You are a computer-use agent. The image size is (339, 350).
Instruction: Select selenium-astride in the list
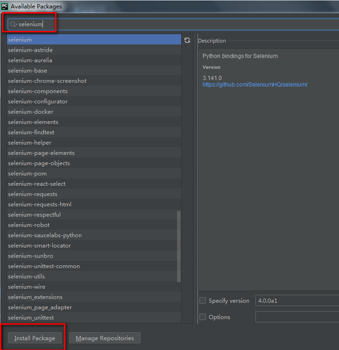click(94, 50)
